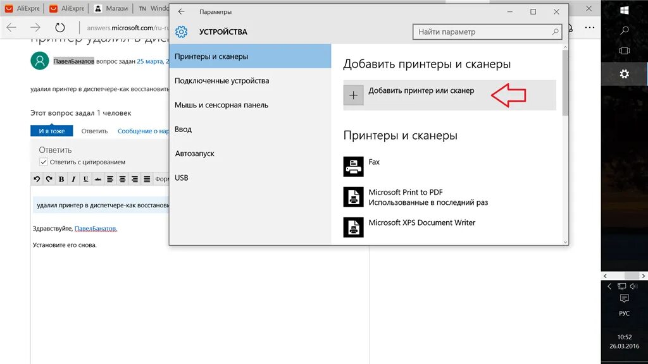Switch to the 'Магази' browser tab
This screenshot has width=648, height=364.
(111, 8)
